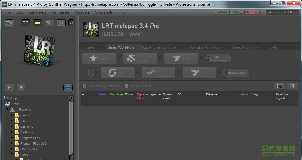Collapse the local disk (C:) node

tap(7, 110)
